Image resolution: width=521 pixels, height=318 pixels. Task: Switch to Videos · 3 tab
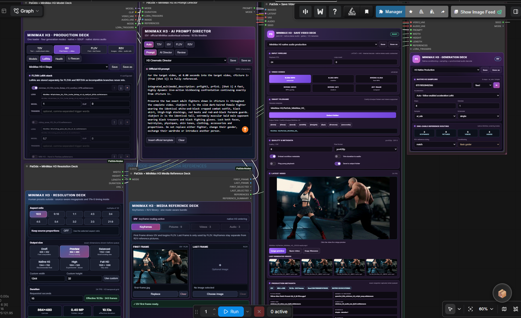click(x=205, y=227)
